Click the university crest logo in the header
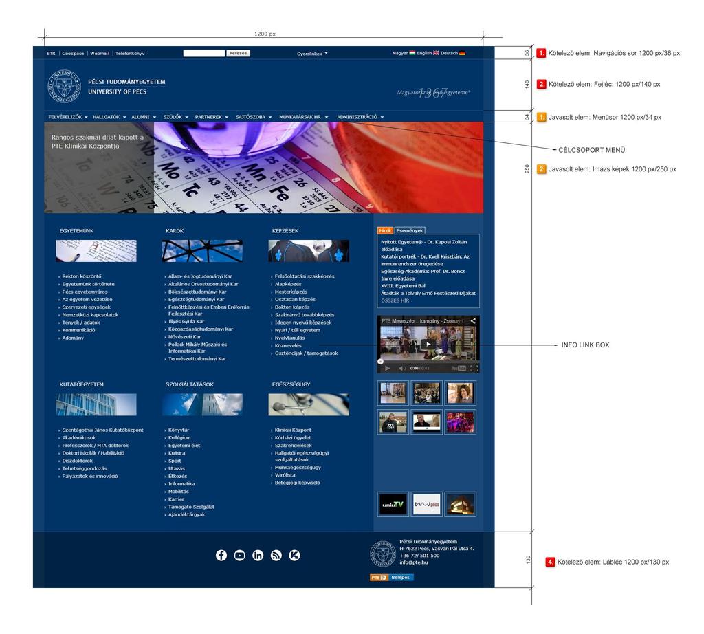Screen dimensions: 704x634 pyautogui.click(x=64, y=86)
